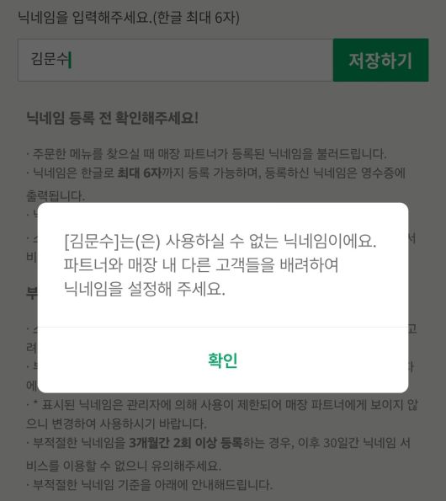446x501 pixels.
Task: Click the bold 3개월간 2회 이상 등록 text
Action: pyautogui.click(x=186, y=443)
